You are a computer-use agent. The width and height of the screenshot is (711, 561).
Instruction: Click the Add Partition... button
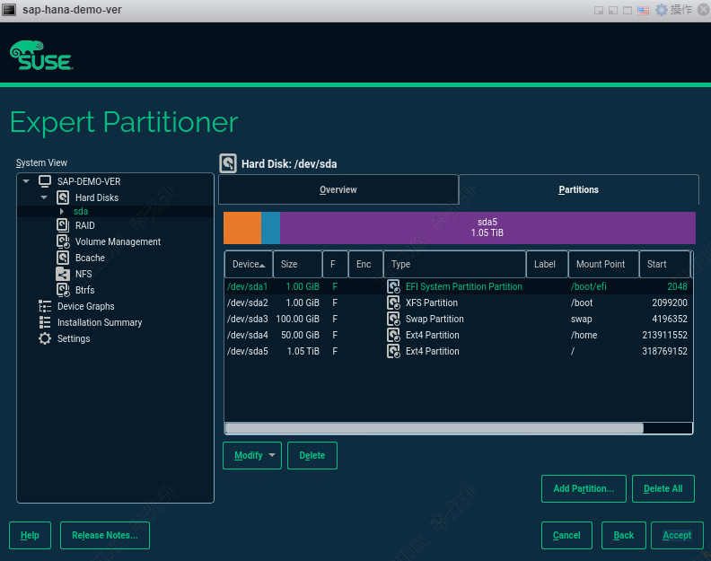pyautogui.click(x=584, y=488)
